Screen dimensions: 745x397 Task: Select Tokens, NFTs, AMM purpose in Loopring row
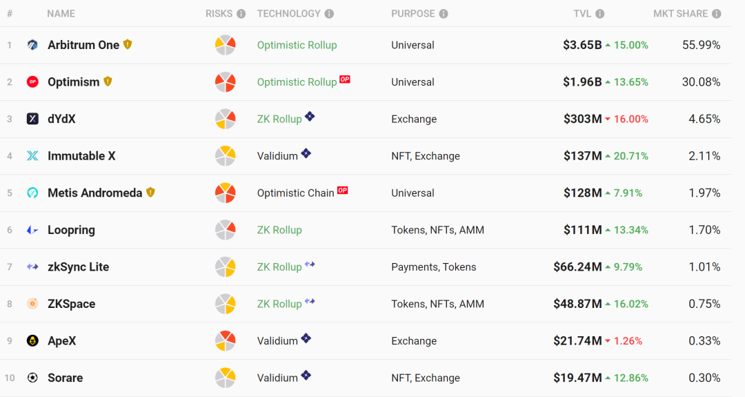click(x=437, y=230)
